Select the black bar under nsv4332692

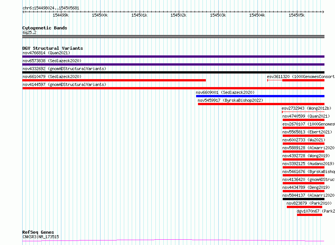(x=173, y=72)
